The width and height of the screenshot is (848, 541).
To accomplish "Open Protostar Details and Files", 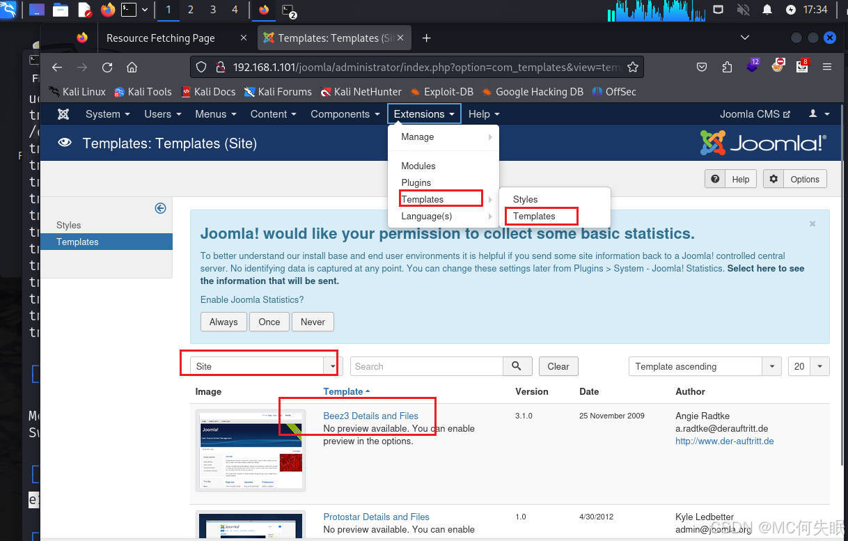I will tap(376, 517).
